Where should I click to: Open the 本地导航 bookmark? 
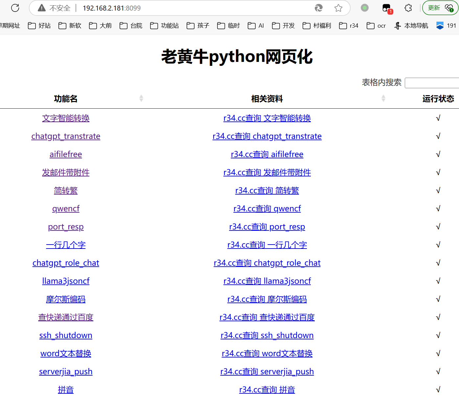pyautogui.click(x=411, y=26)
